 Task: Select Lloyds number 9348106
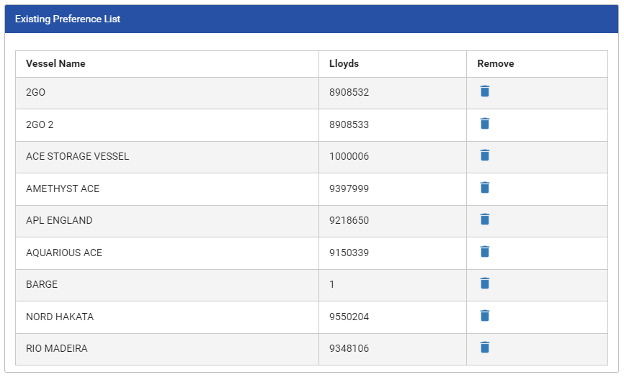(x=349, y=348)
